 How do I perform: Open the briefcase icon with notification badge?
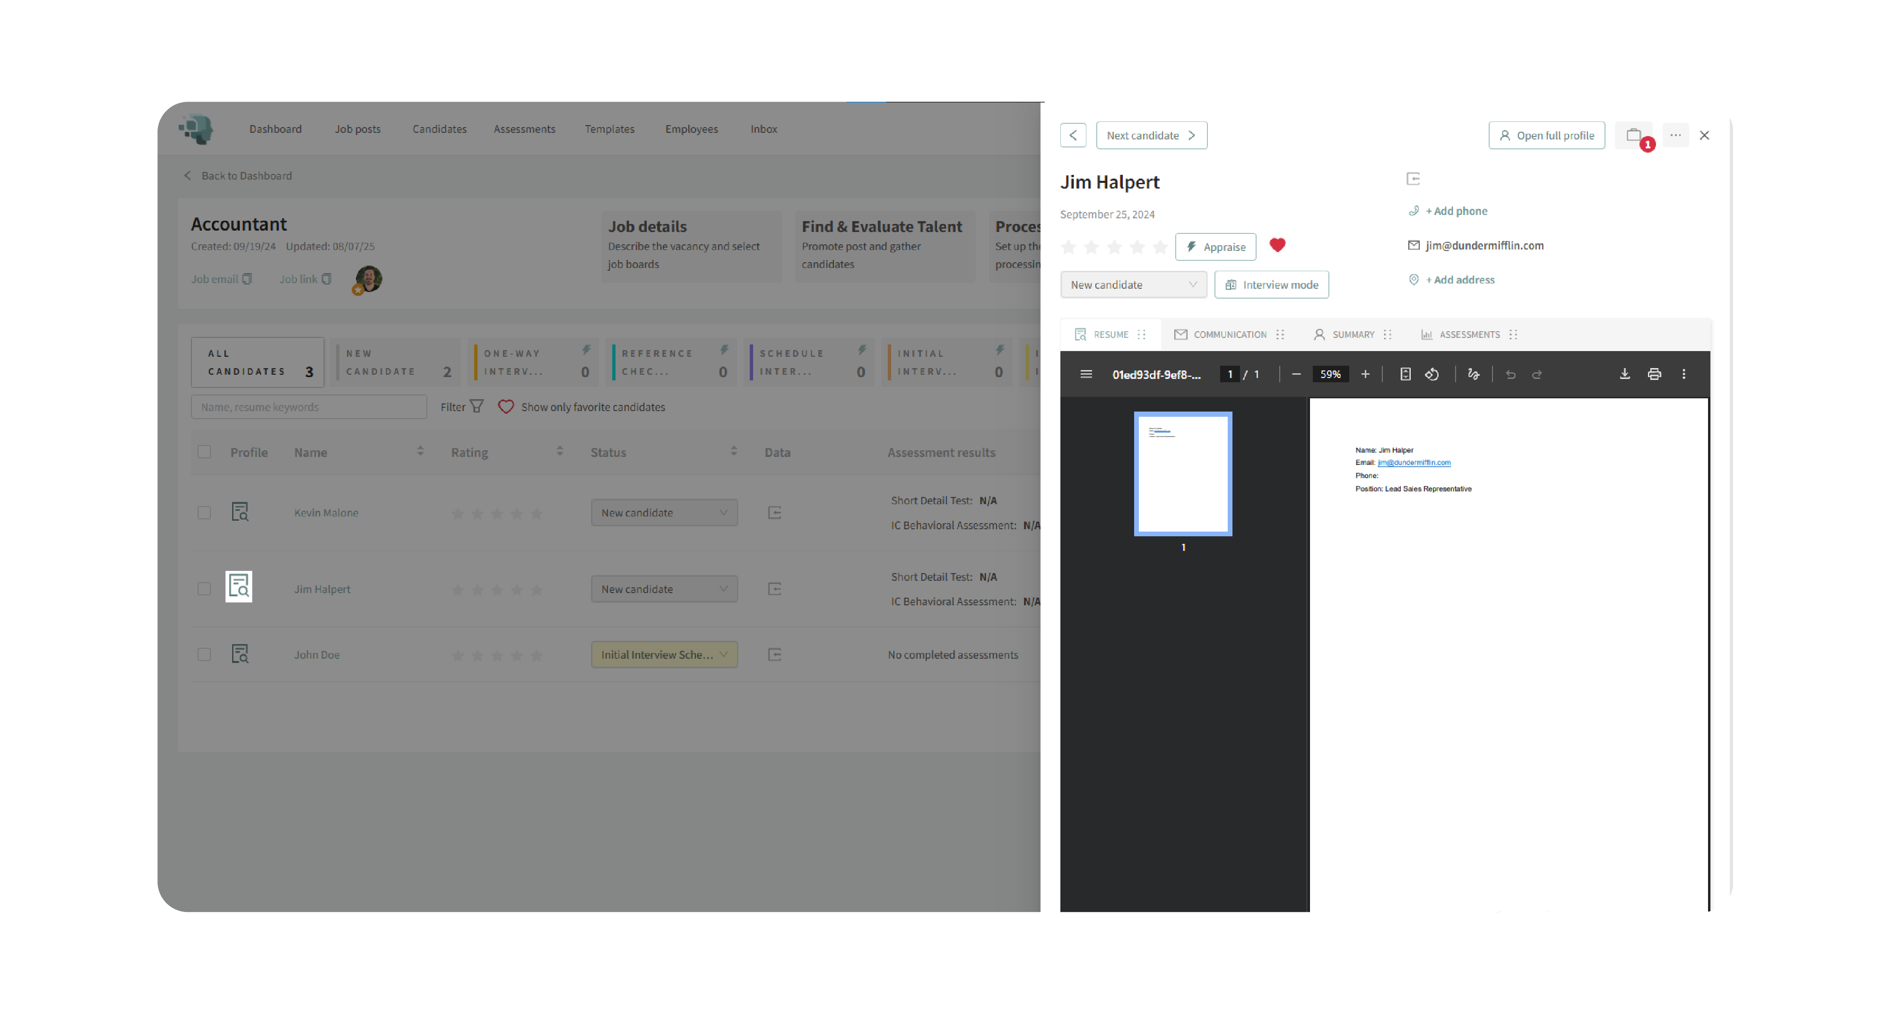coord(1633,135)
